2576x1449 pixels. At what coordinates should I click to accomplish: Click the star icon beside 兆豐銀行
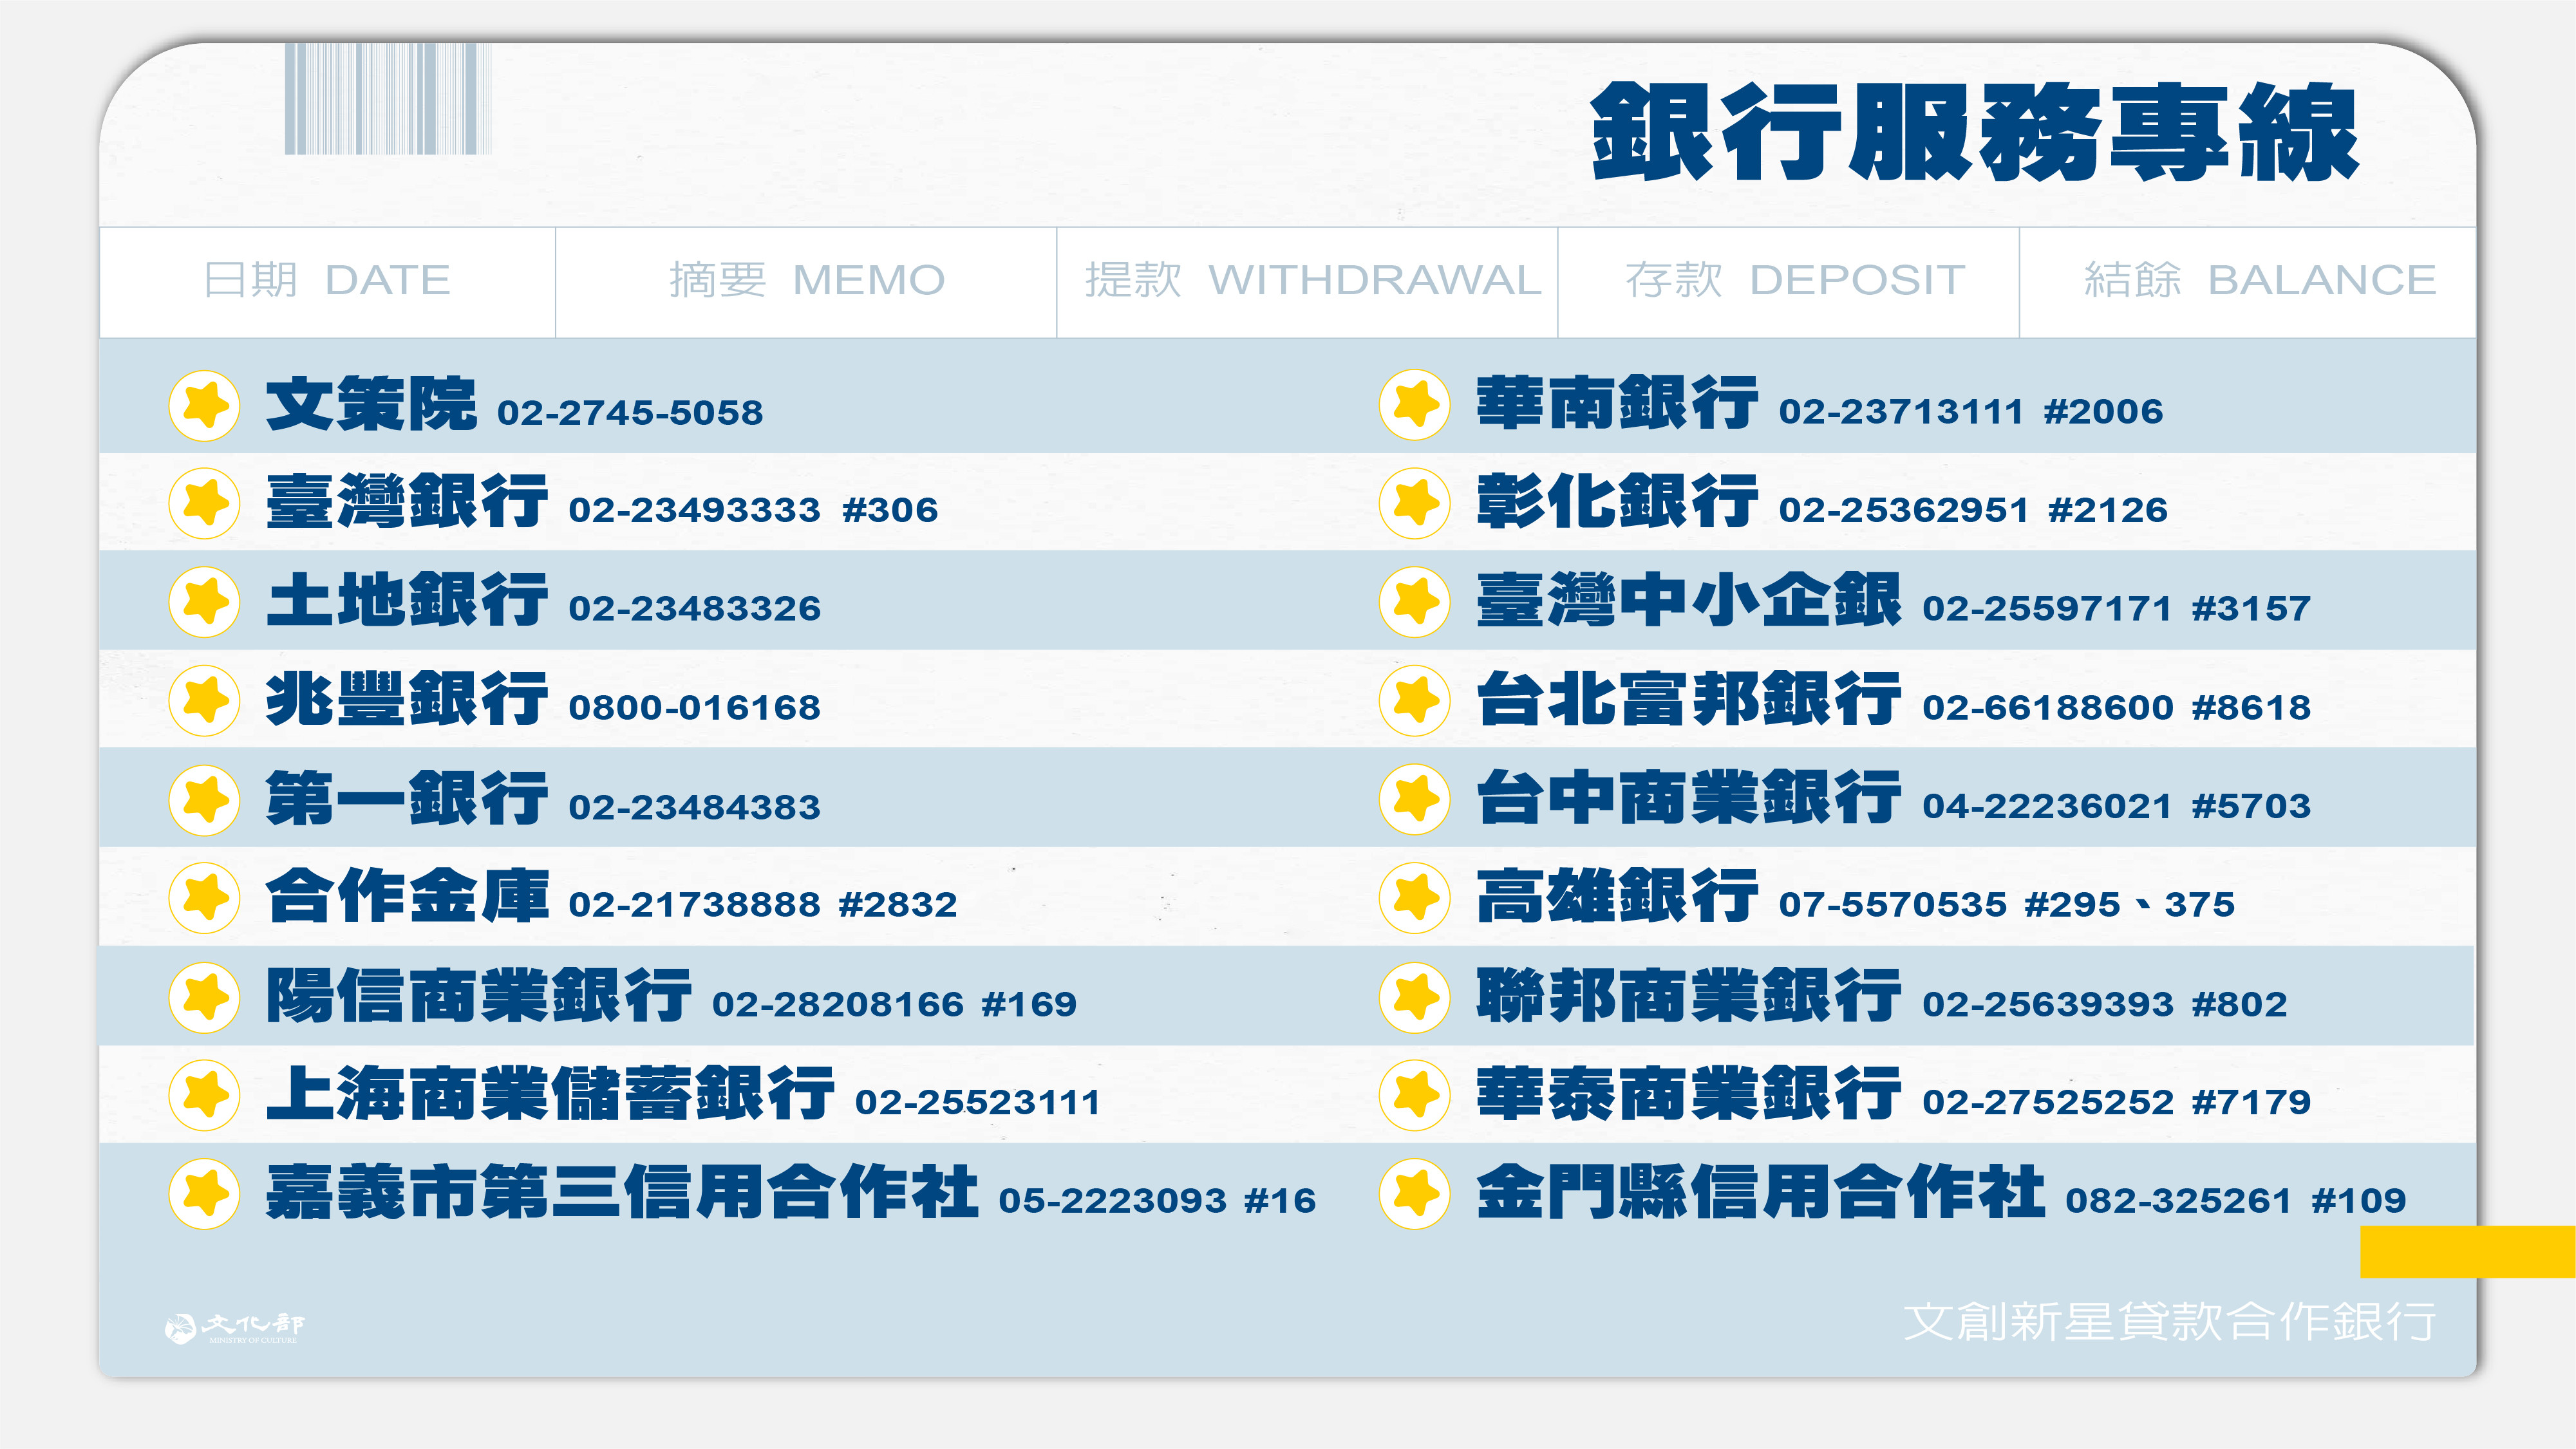205,700
